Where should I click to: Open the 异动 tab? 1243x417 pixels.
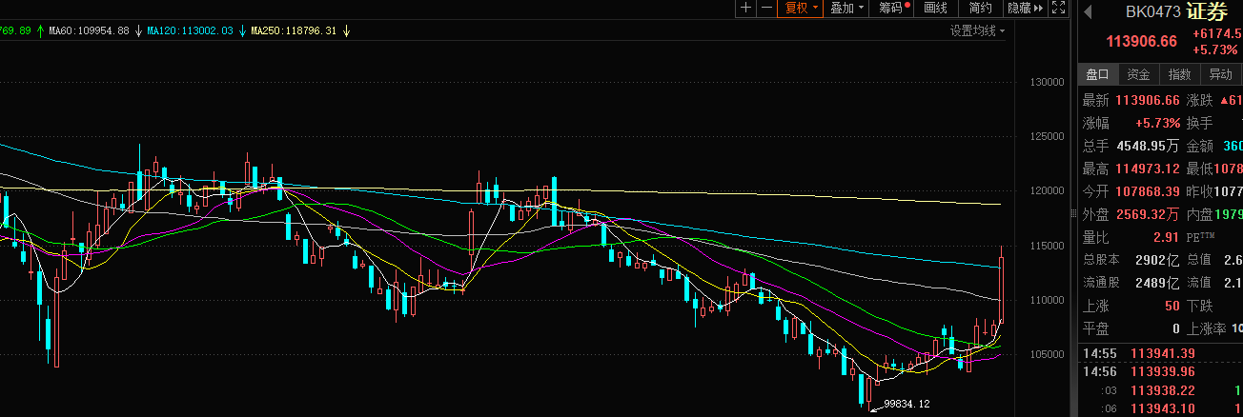point(1220,74)
